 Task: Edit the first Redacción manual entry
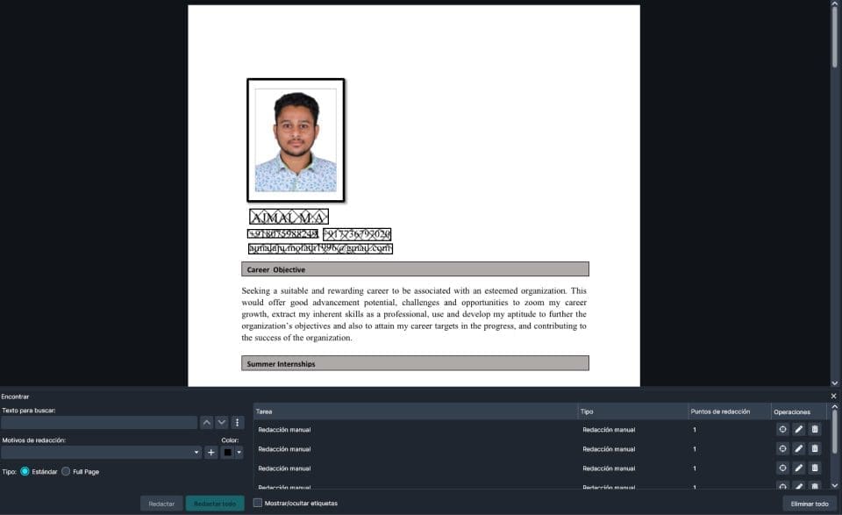coord(797,429)
